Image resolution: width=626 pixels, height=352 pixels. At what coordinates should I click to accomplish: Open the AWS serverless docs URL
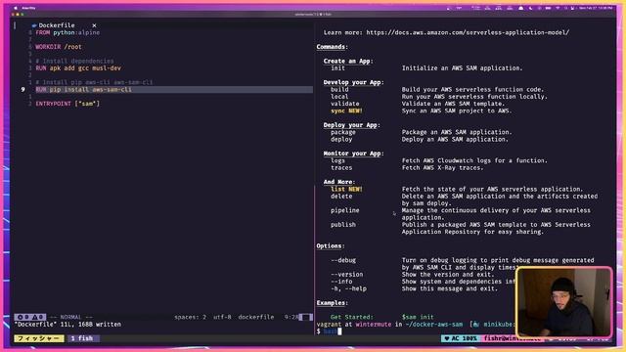pos(468,32)
